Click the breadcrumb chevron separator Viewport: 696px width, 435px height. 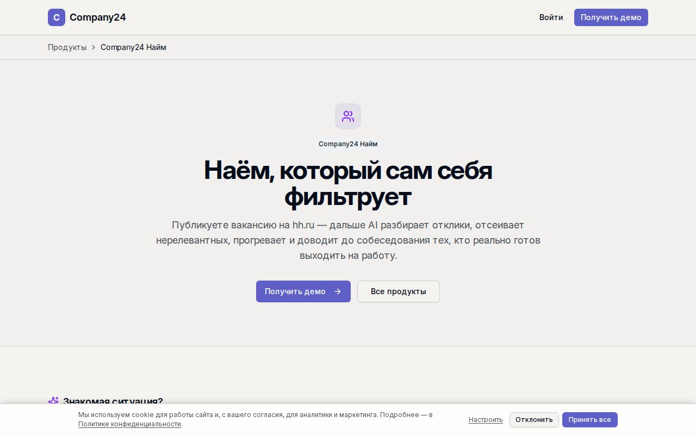click(x=94, y=47)
